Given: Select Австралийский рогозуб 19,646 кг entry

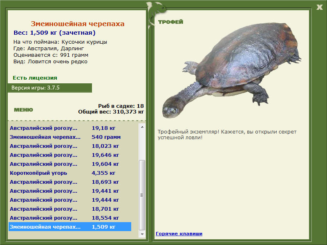Looking at the screenshot, I should 70,155.
